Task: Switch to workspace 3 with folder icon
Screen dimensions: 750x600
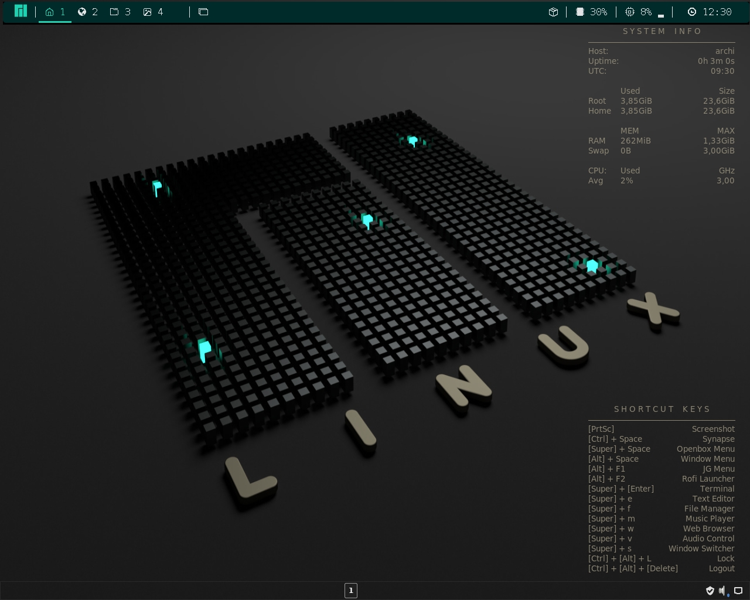Action: coord(120,12)
